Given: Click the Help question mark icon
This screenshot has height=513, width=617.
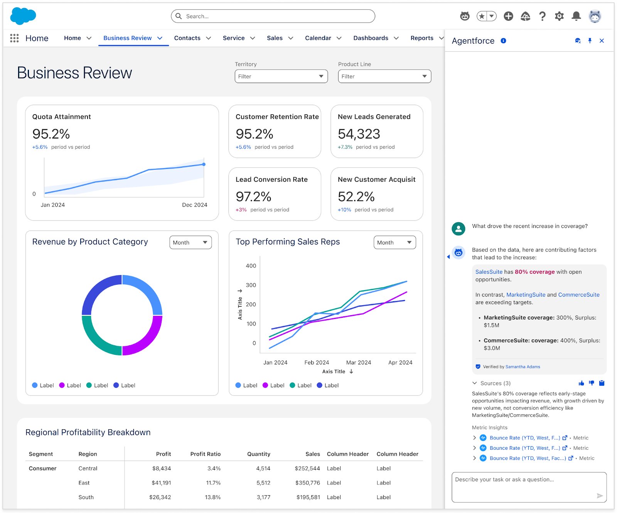Looking at the screenshot, I should (x=542, y=16).
